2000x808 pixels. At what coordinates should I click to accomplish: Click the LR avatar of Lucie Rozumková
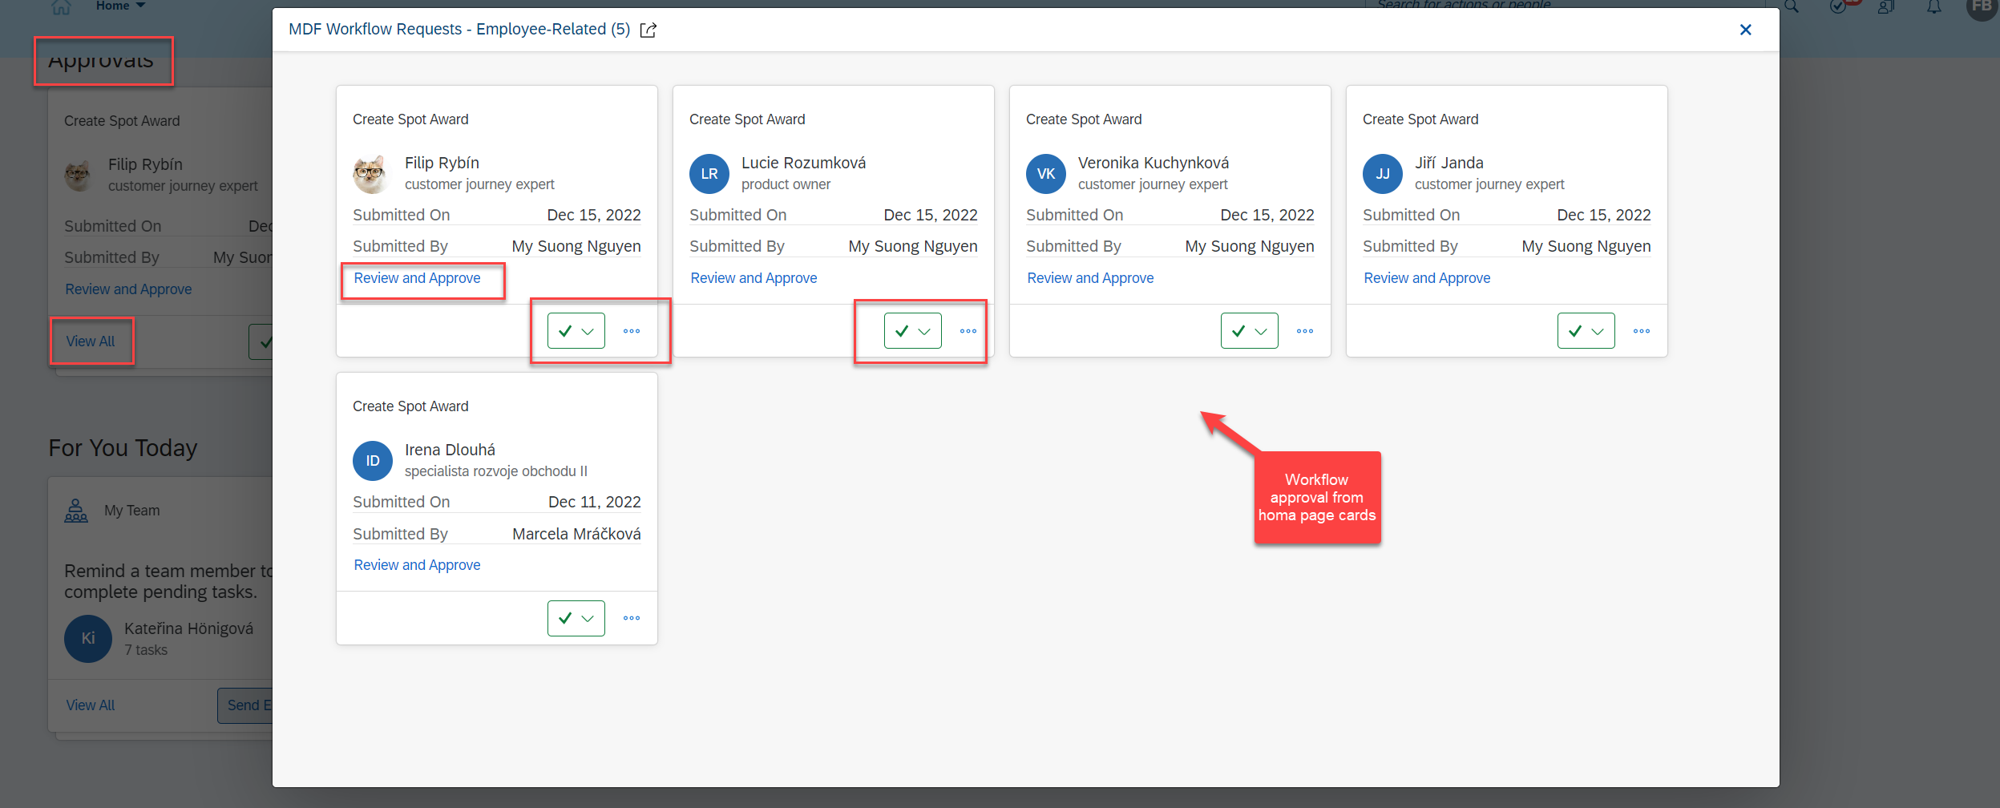(x=709, y=174)
